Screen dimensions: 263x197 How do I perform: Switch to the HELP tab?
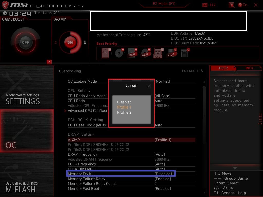[223, 68]
